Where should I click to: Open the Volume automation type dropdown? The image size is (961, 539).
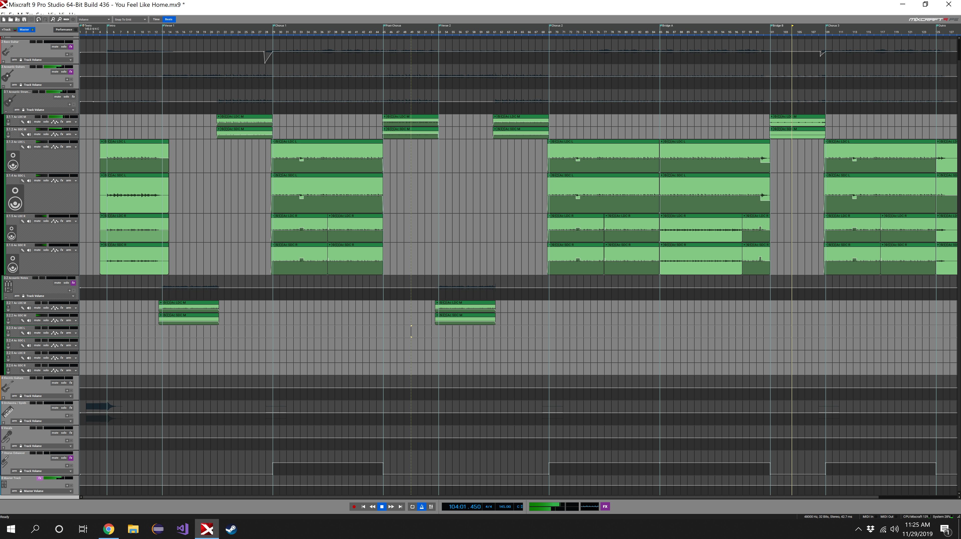pos(94,19)
